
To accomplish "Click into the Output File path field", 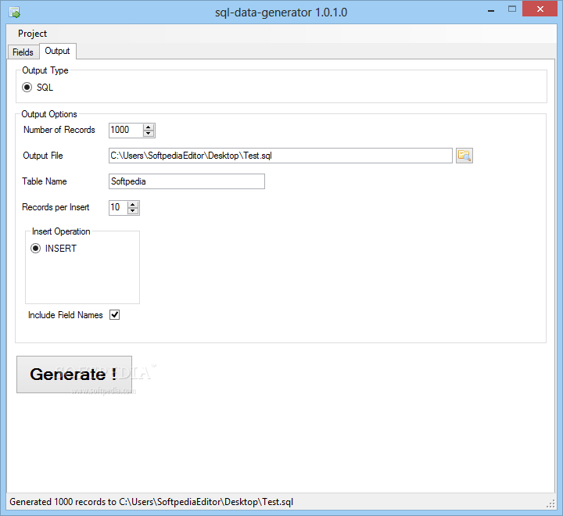I will (x=281, y=156).
